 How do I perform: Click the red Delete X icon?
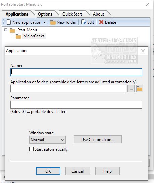tap(101, 22)
